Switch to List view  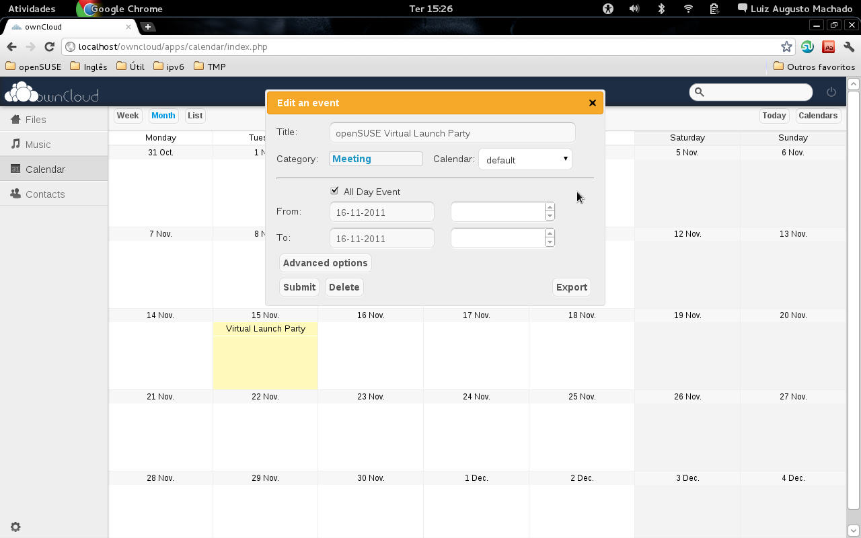pos(195,116)
